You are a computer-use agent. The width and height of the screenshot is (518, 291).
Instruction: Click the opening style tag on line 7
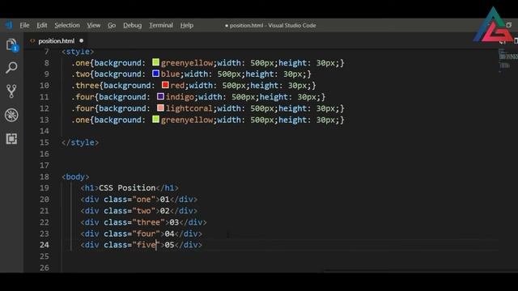(x=78, y=52)
